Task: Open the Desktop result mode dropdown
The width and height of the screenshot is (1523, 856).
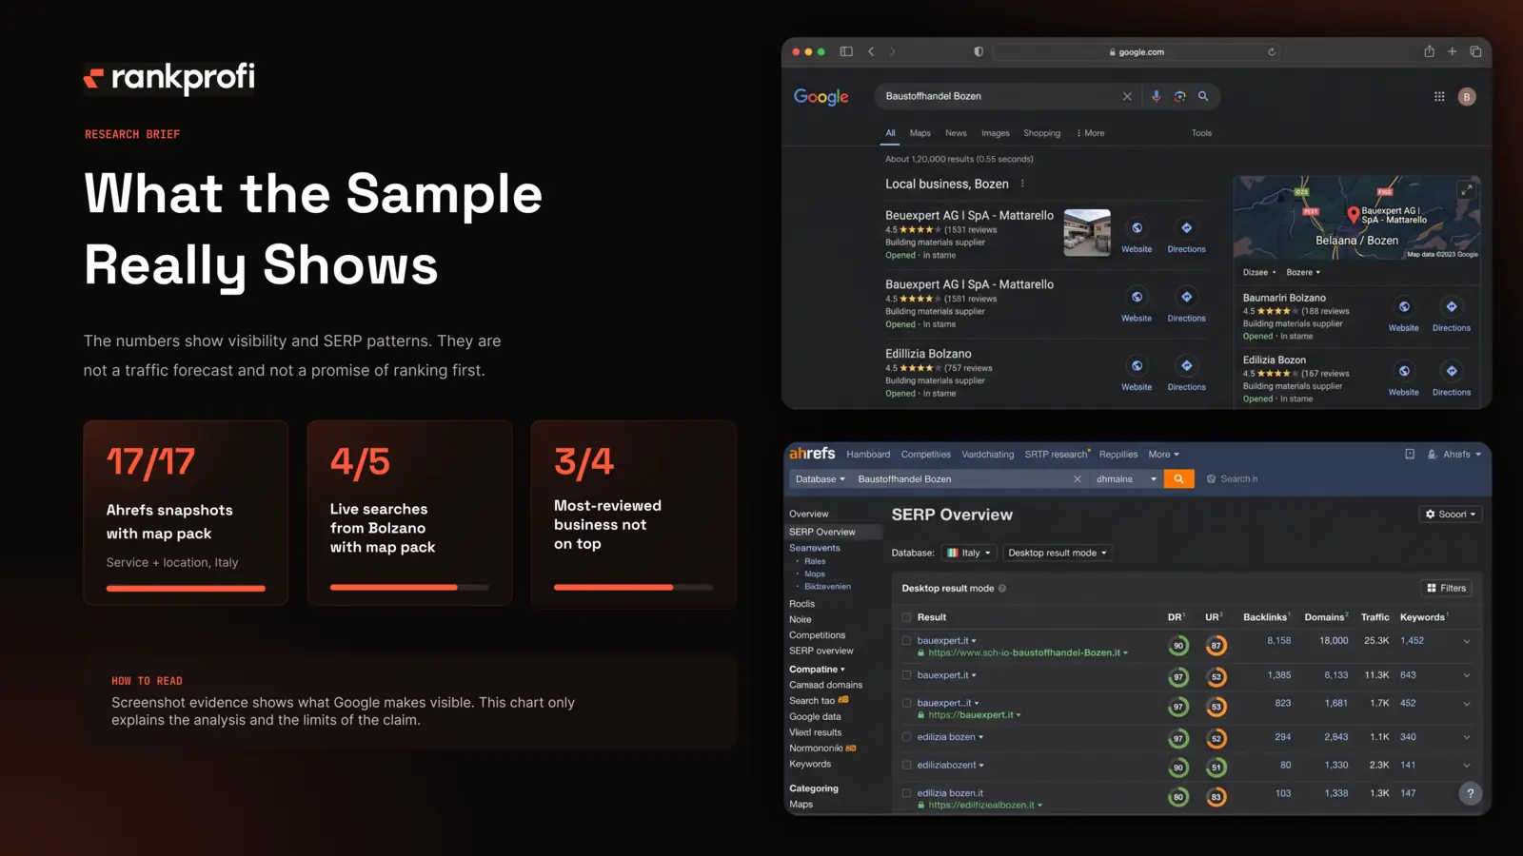Action: pos(1058,553)
